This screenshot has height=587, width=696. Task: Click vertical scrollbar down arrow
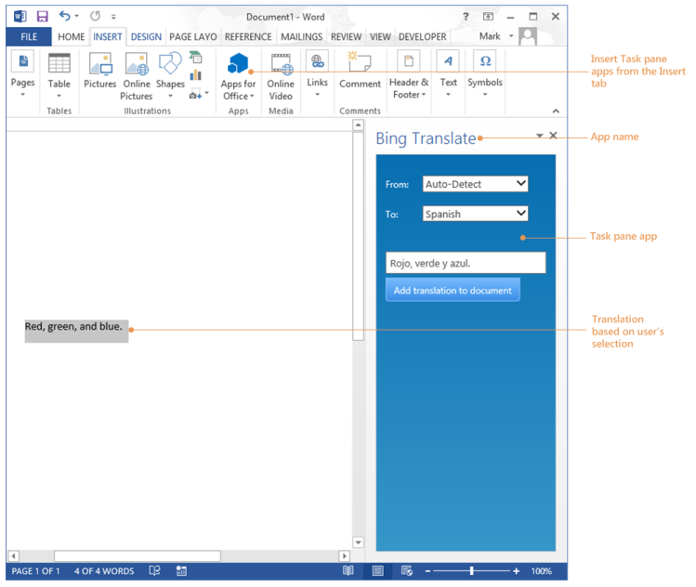pyautogui.click(x=358, y=541)
